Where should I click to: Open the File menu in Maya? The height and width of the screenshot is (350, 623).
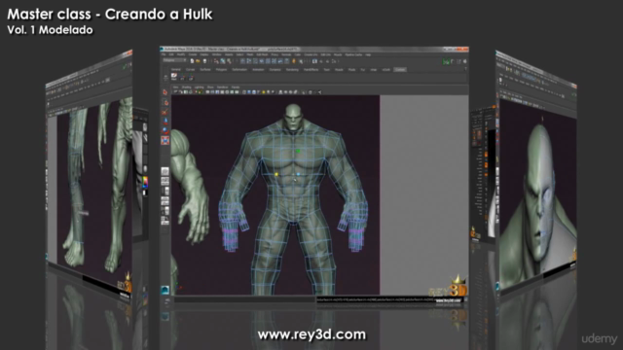click(164, 54)
